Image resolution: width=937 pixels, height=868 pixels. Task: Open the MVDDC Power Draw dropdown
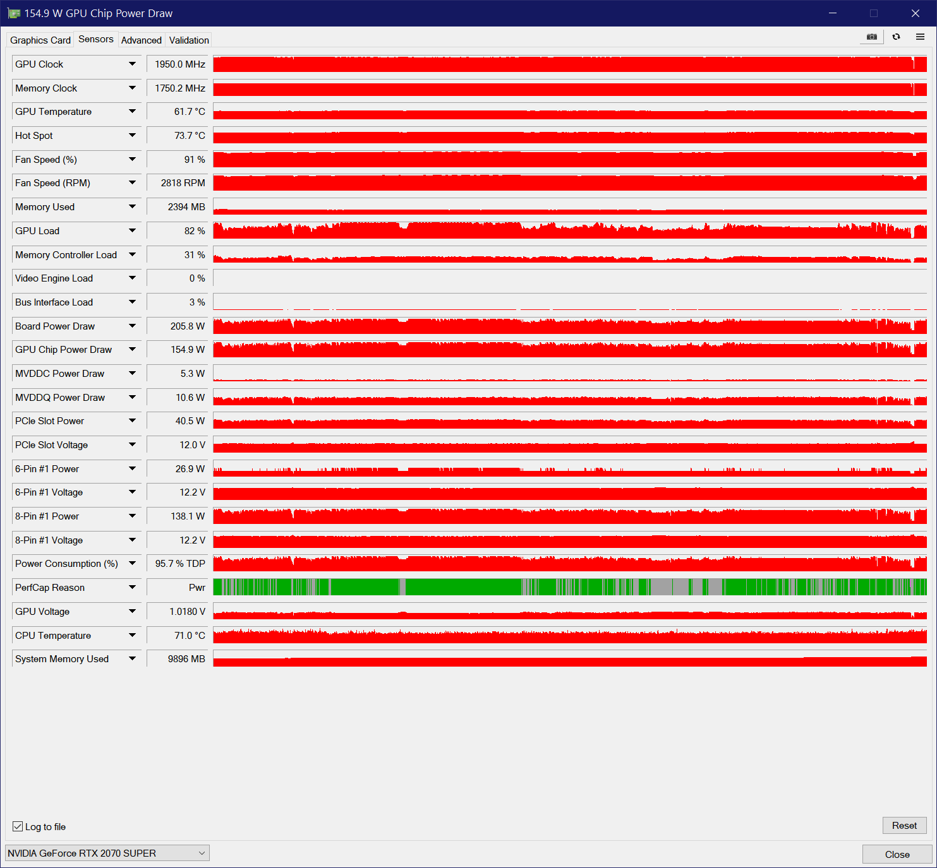pos(132,374)
